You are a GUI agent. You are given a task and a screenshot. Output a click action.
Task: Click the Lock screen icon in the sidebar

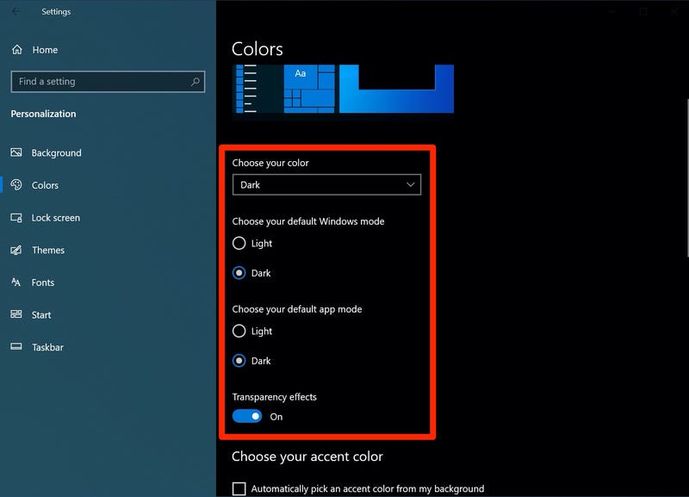[17, 217]
